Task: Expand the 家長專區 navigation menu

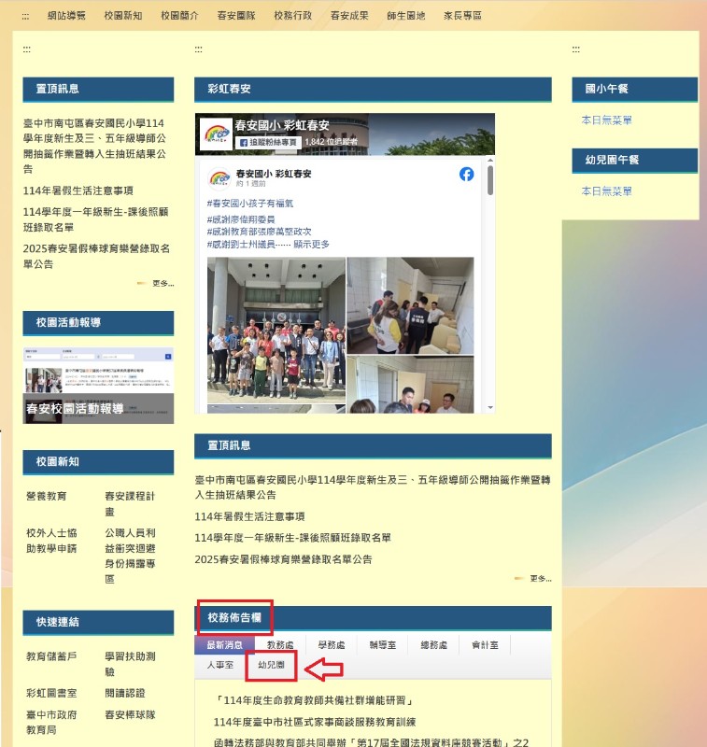Action: tap(462, 16)
